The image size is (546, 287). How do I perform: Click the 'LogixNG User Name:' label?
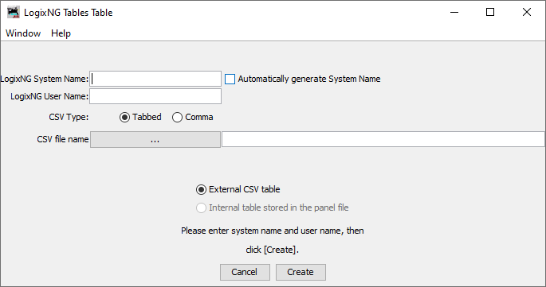click(x=49, y=96)
